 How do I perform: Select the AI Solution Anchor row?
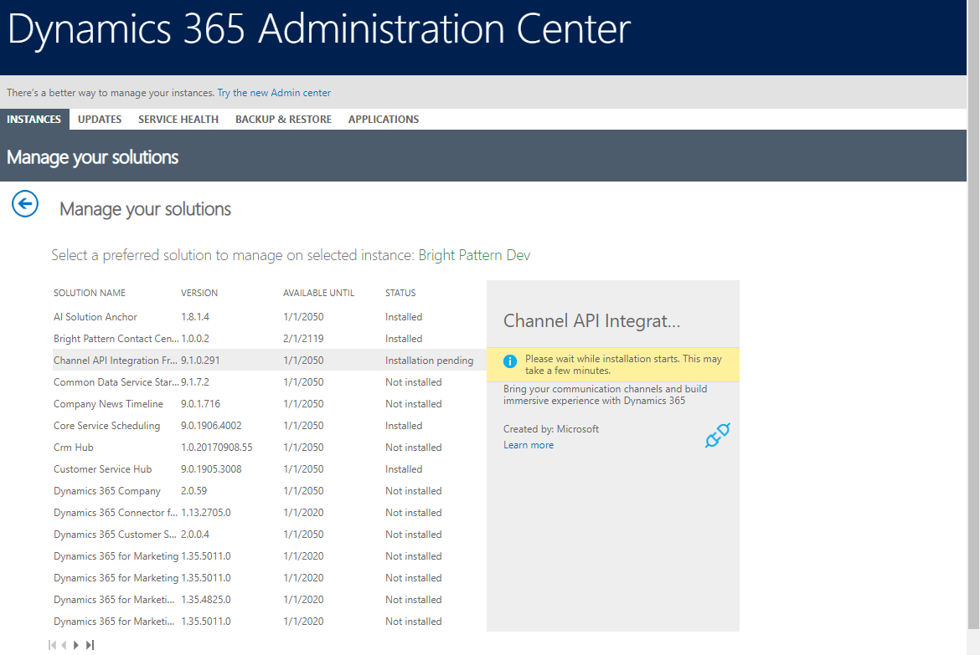click(269, 317)
